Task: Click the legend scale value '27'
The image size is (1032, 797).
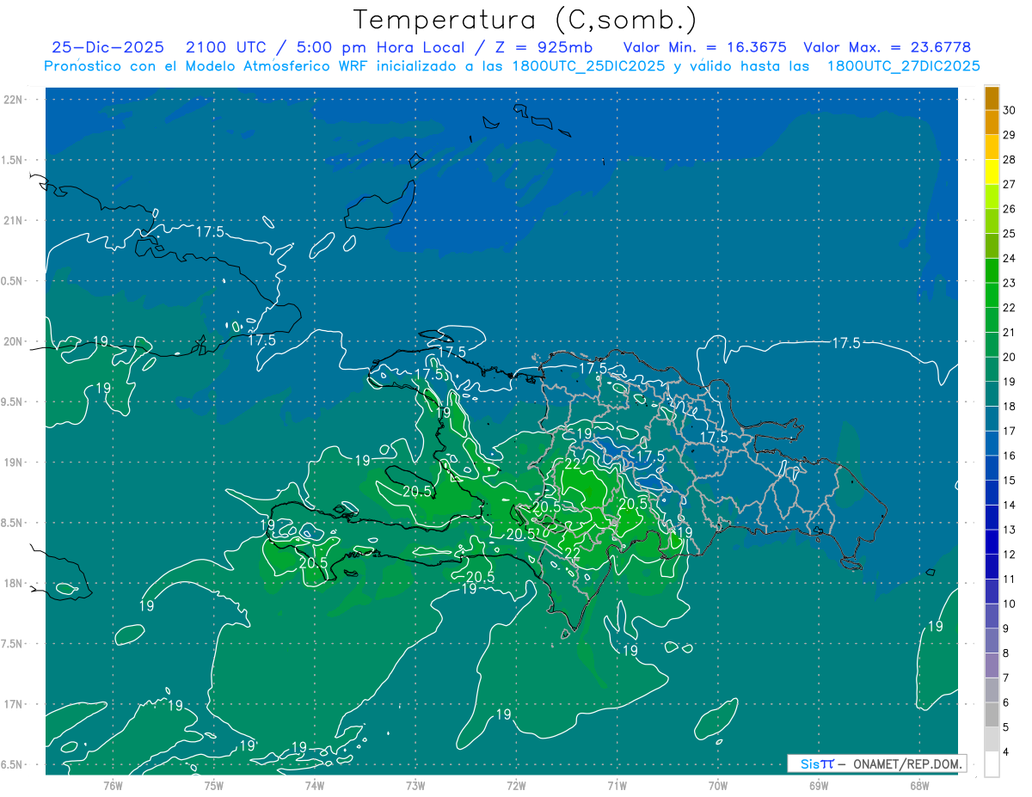Action: [1010, 184]
